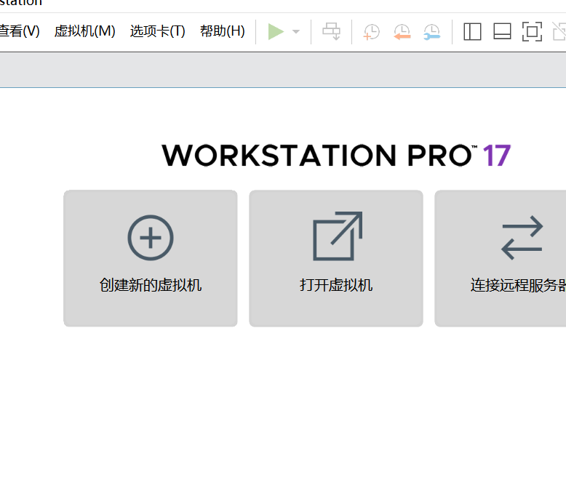Click the green power-on play icon

click(x=276, y=32)
